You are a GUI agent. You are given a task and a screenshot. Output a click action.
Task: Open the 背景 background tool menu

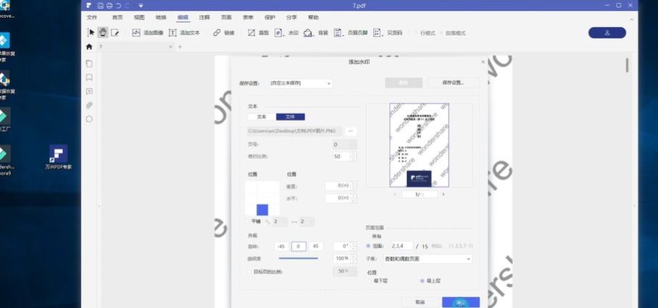[316, 33]
